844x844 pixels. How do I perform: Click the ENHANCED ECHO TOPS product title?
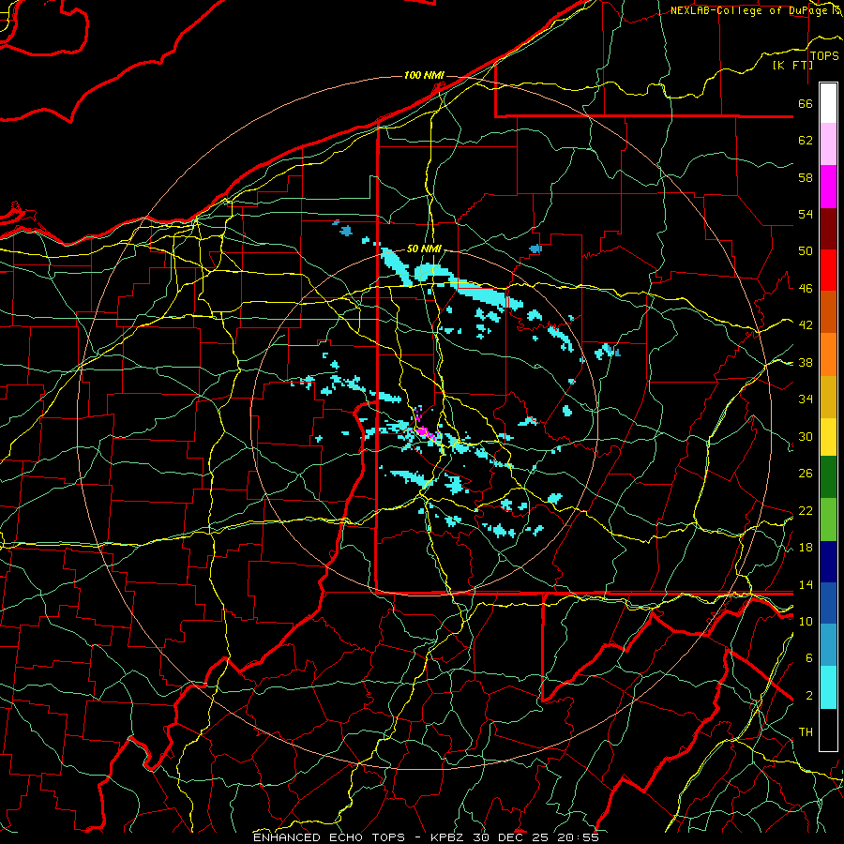pos(329,837)
